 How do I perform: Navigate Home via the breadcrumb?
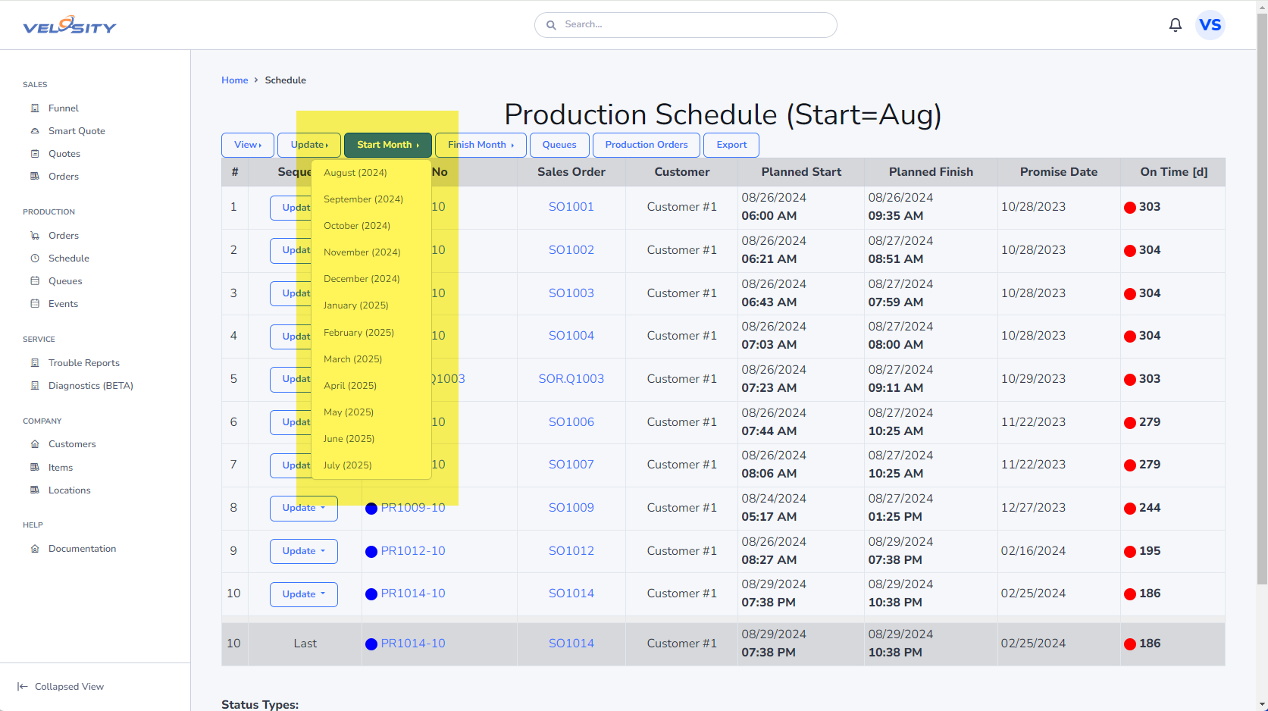pyautogui.click(x=234, y=80)
